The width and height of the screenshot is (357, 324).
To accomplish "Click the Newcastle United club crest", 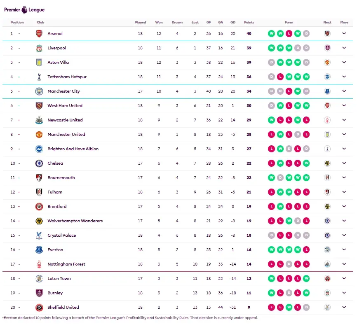I will tap(39, 120).
